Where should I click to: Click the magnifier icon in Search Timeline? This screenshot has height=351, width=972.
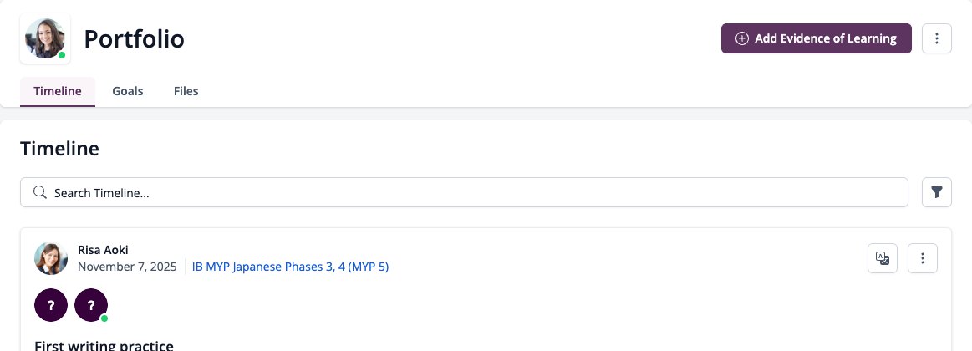point(40,192)
